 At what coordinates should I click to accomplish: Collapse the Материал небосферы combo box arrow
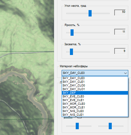126,73
